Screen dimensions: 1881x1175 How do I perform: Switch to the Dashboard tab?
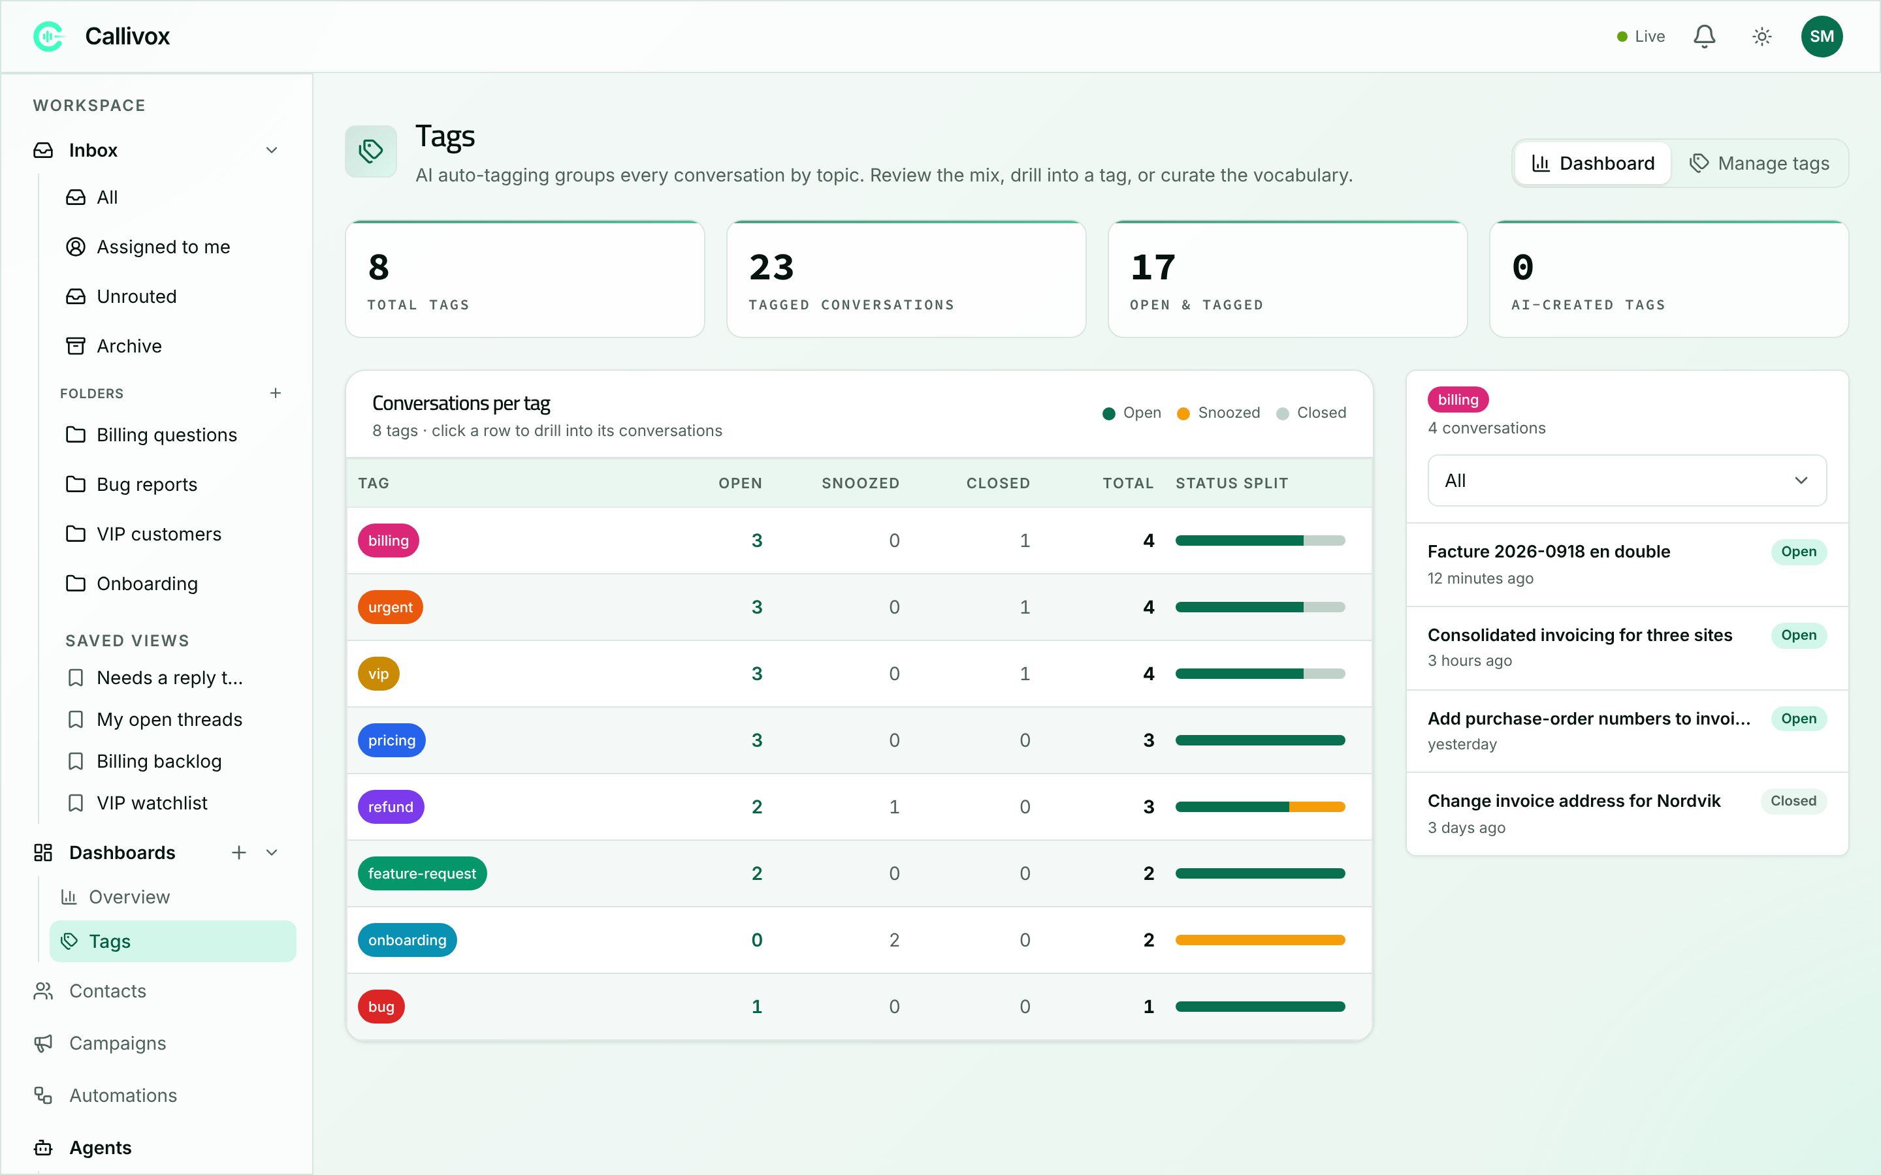(x=1592, y=163)
